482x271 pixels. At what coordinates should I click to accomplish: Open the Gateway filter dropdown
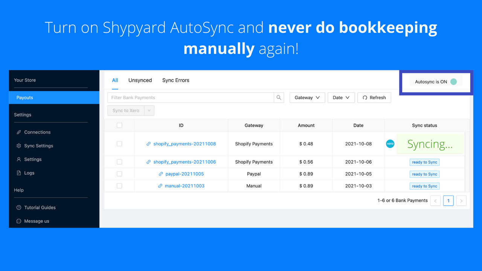(307, 97)
